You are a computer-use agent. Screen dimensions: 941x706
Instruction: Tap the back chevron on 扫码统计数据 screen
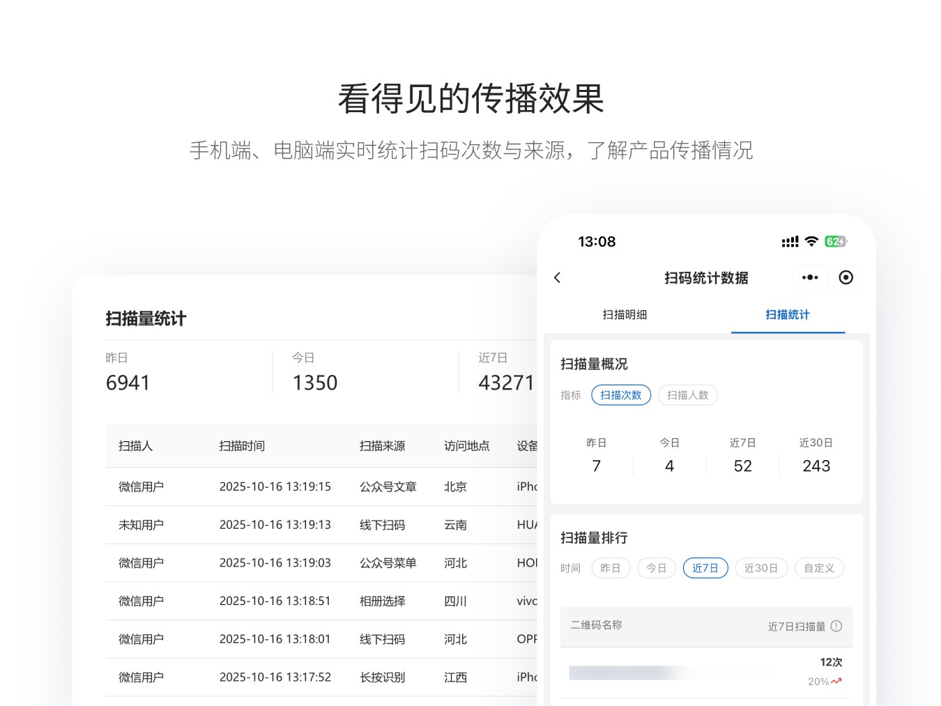(x=557, y=277)
